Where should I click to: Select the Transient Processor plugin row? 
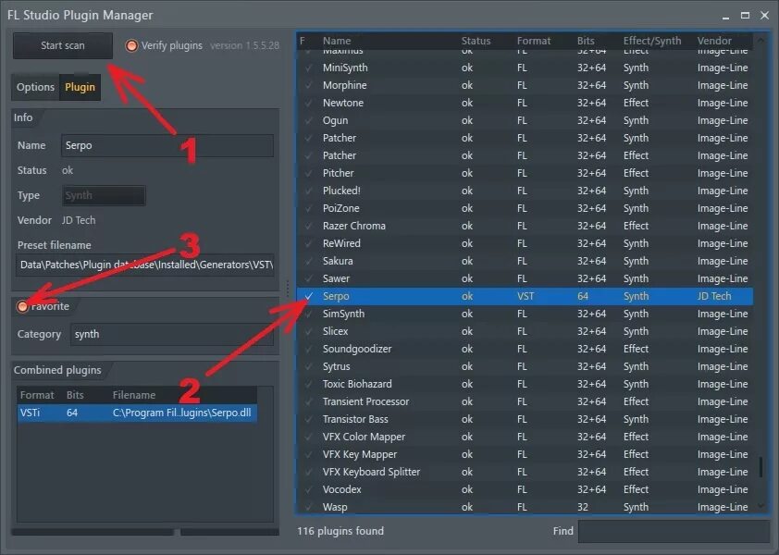click(x=526, y=402)
